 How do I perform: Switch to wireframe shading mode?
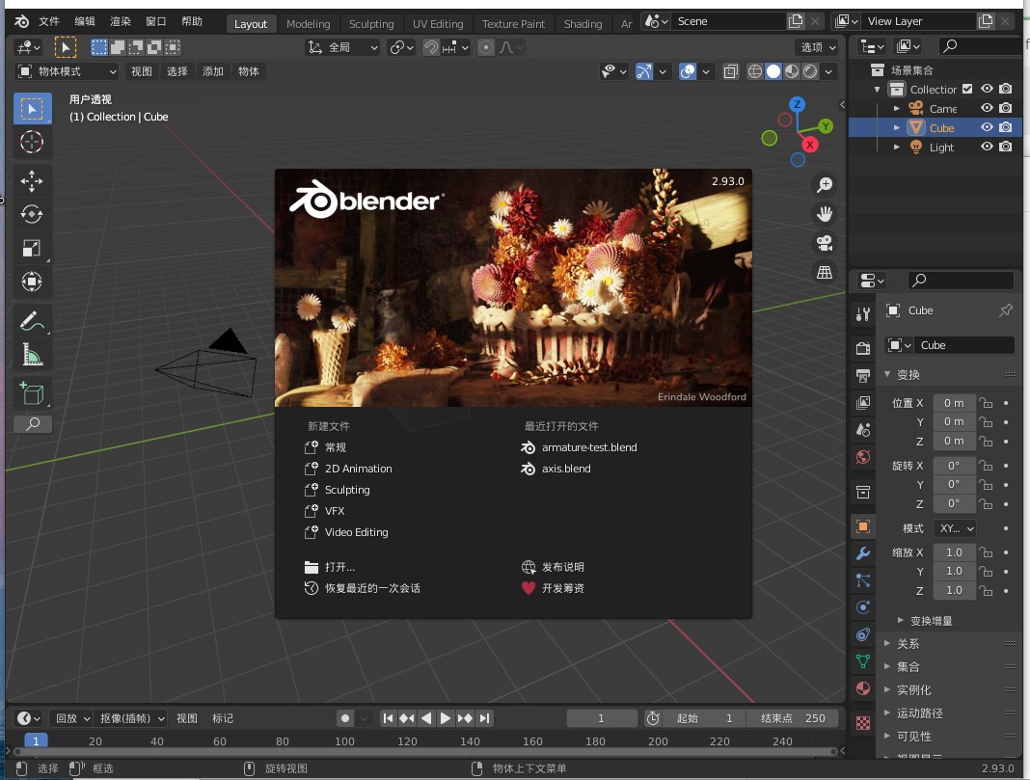tap(755, 71)
